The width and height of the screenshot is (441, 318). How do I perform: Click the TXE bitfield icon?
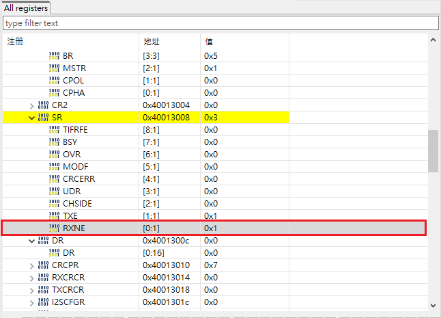tap(55, 215)
